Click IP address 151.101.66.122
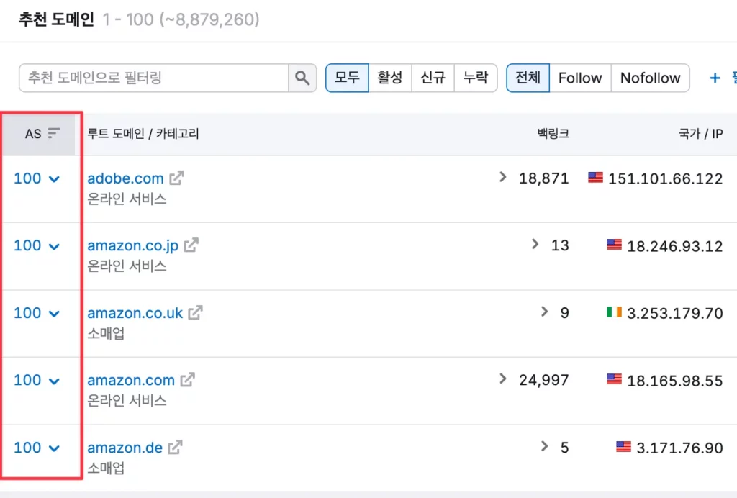 [x=666, y=179]
